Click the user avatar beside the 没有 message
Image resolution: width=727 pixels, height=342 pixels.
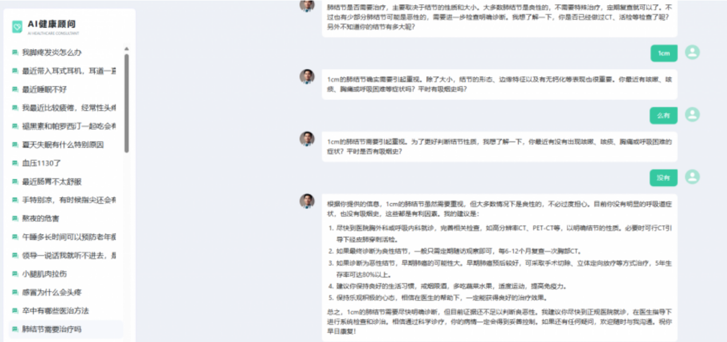point(692,177)
